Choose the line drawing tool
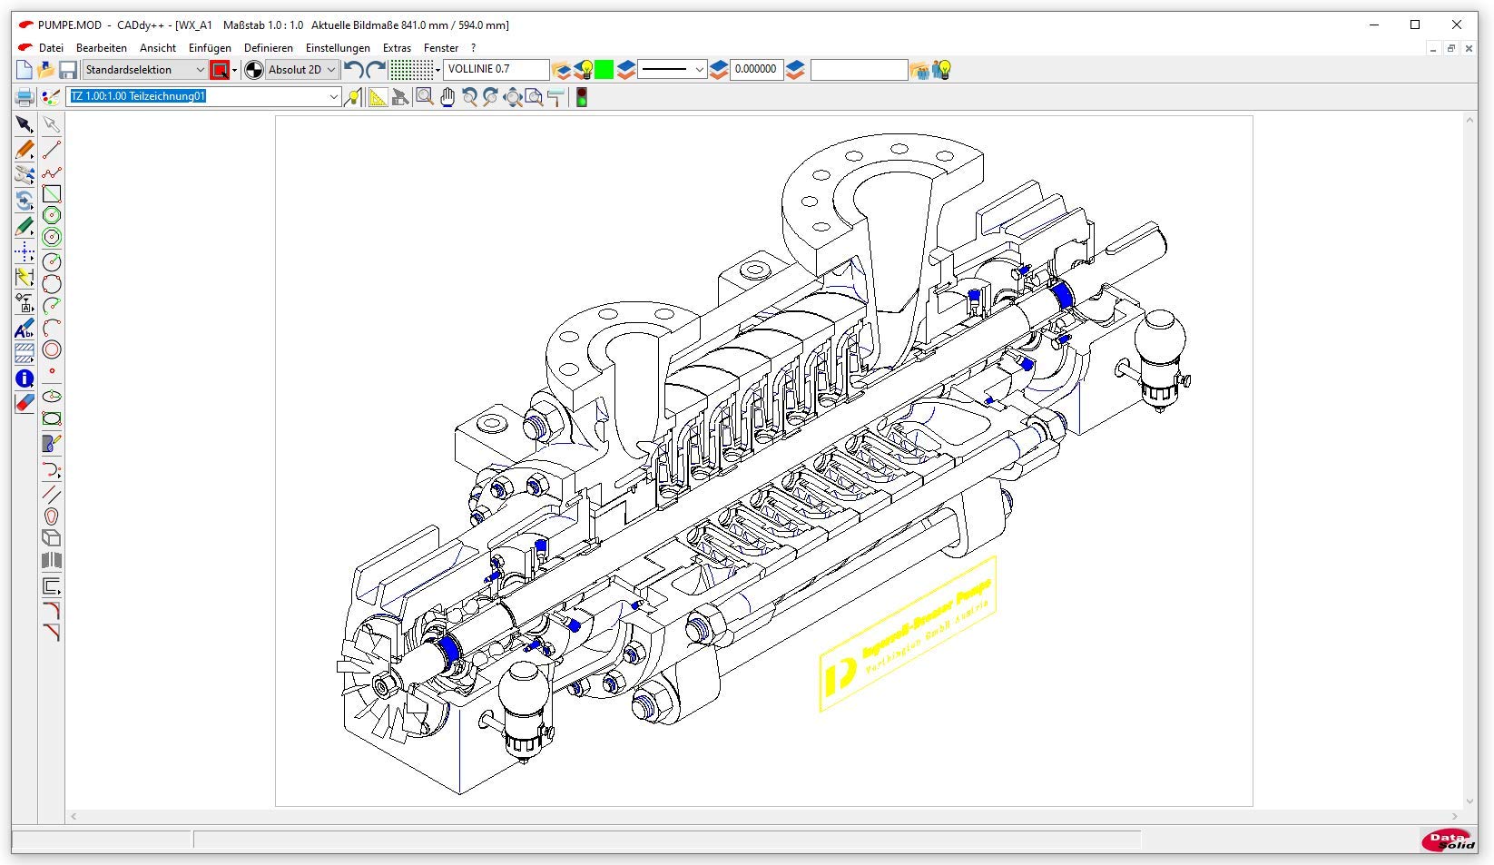The width and height of the screenshot is (1494, 865). (x=52, y=151)
